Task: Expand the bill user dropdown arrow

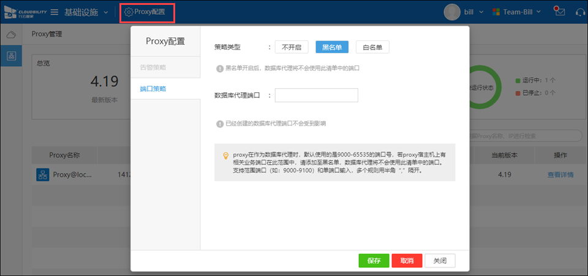Action: point(481,12)
